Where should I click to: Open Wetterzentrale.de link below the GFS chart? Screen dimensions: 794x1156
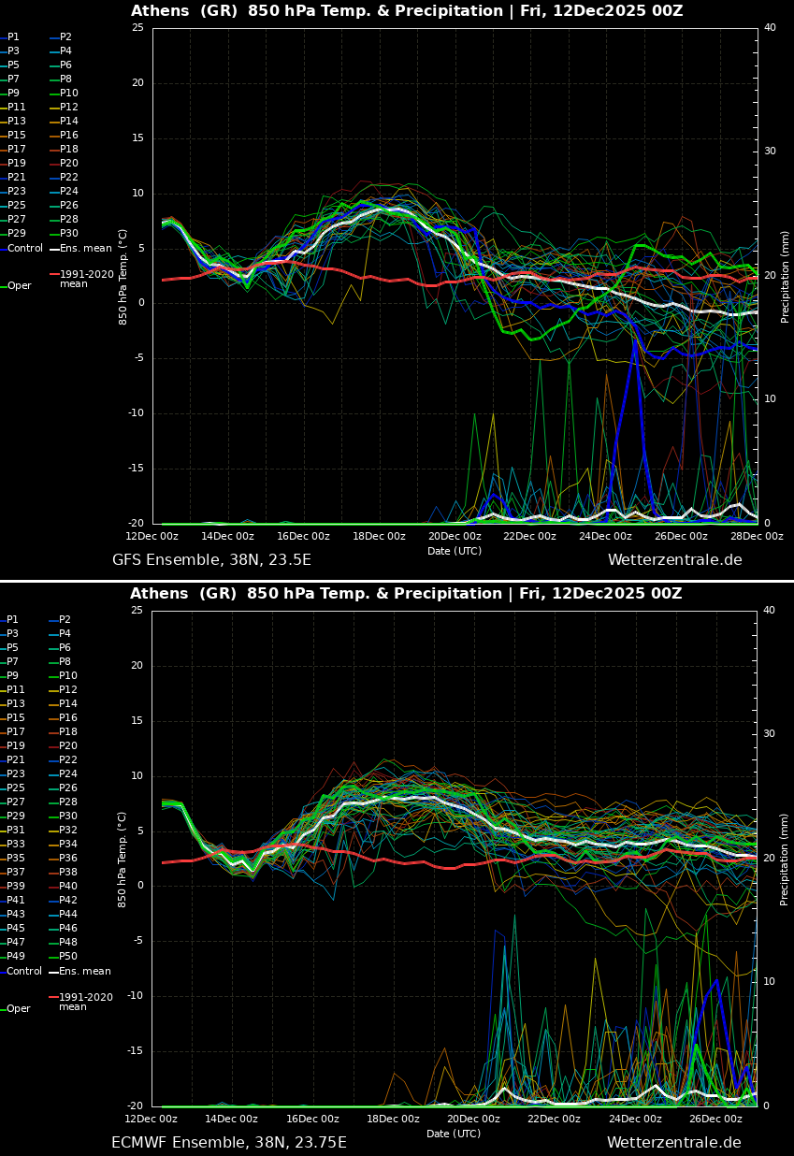pos(674,560)
